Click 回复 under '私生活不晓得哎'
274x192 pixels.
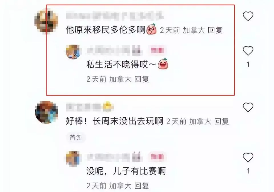point(142,79)
